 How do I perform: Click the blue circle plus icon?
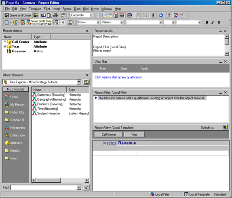161,15
